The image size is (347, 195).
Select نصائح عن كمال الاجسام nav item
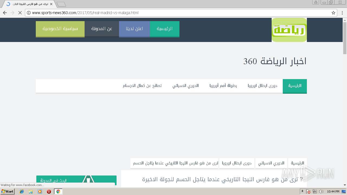pyautogui.click(x=142, y=86)
